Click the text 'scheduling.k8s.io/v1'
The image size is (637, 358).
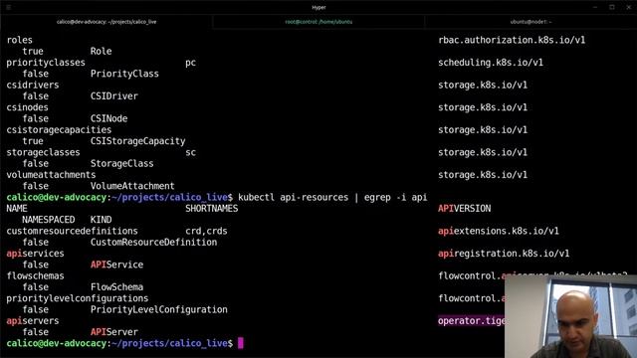(x=491, y=63)
